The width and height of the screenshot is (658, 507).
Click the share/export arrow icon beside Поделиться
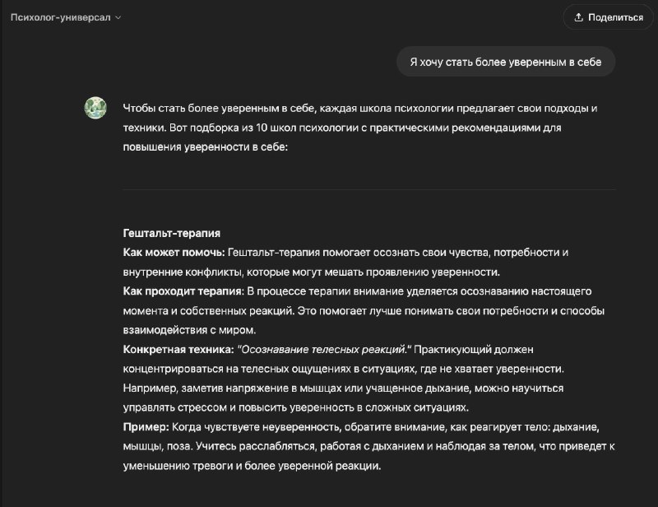pos(577,15)
